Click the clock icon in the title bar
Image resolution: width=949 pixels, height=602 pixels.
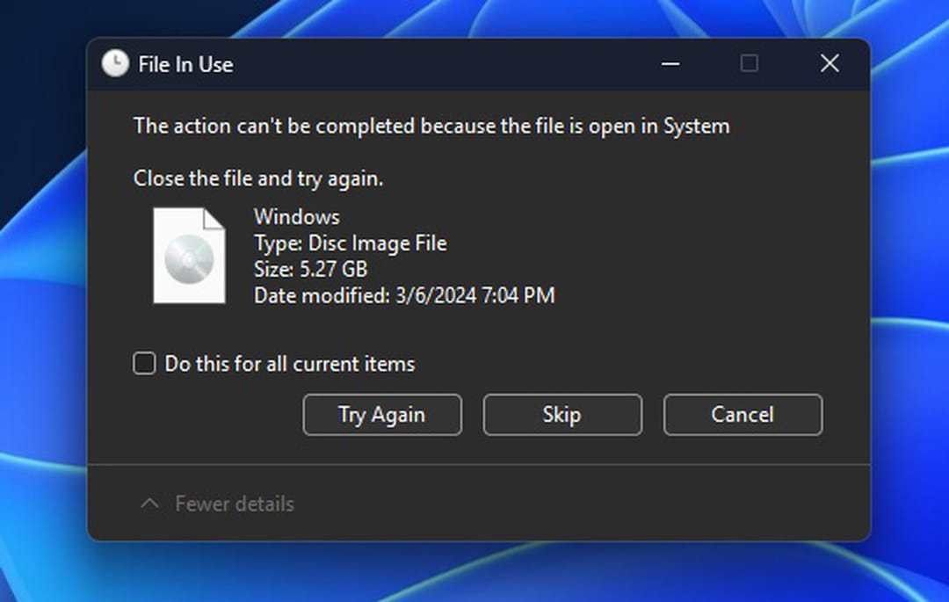click(x=115, y=63)
